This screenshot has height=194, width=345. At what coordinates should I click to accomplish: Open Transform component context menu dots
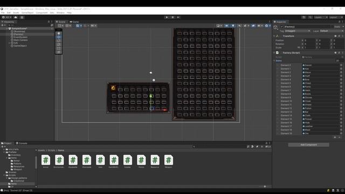[343, 36]
